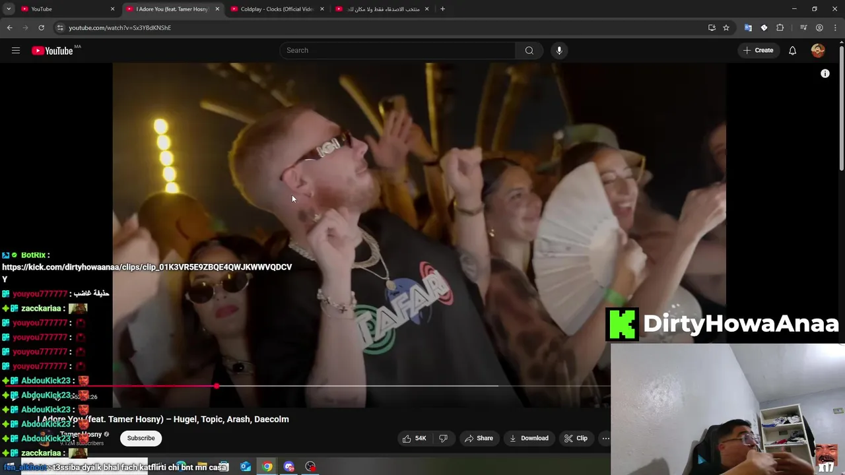Screen dimensions: 845x475
Task: Focus the YouTube search field
Action: pyautogui.click(x=398, y=50)
